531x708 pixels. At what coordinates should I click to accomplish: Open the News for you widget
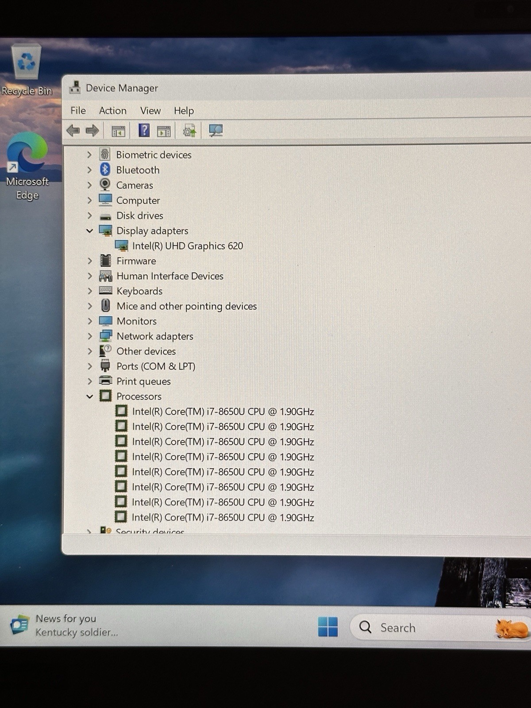64,625
